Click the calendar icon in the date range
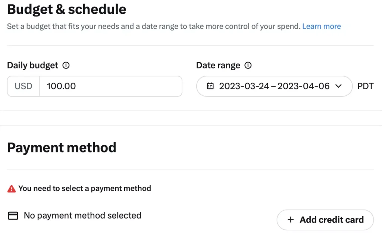 (x=210, y=86)
